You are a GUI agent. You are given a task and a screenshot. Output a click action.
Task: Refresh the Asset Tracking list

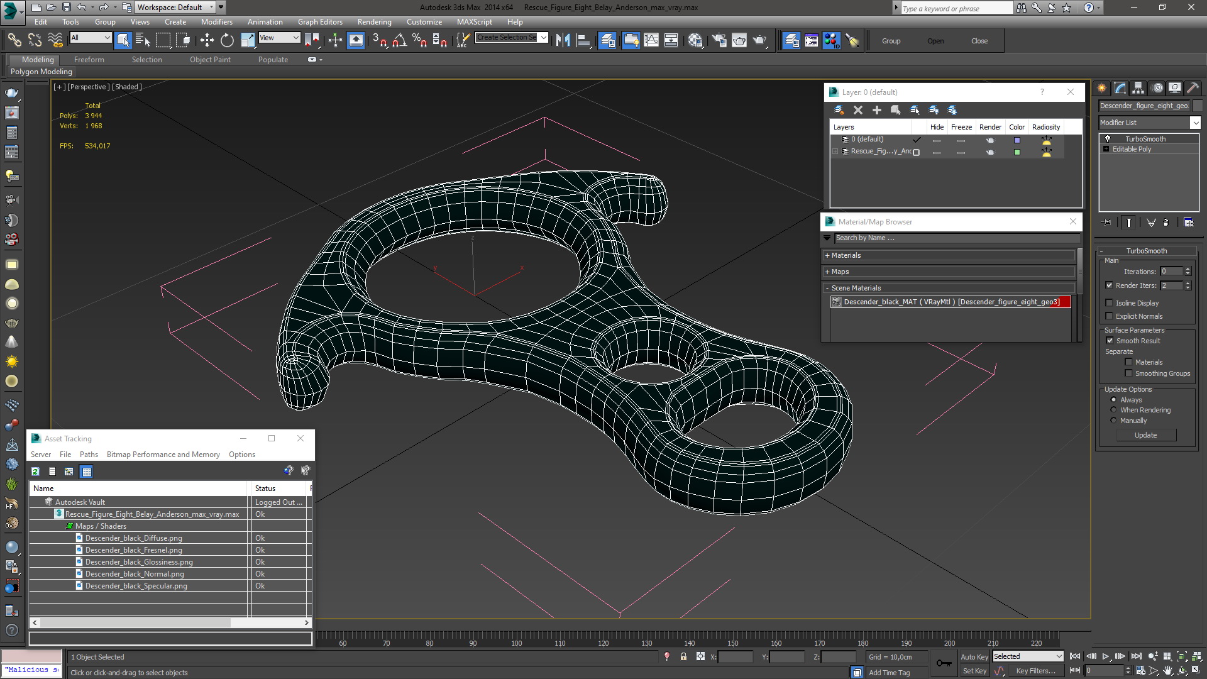pyautogui.click(x=36, y=472)
